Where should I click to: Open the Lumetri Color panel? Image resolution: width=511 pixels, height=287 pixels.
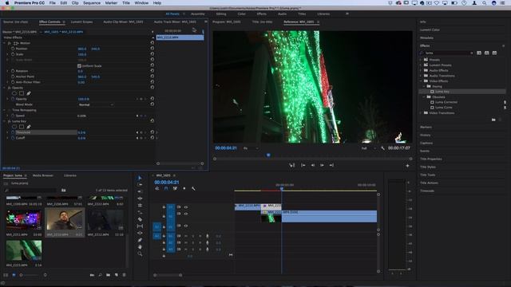tap(430, 29)
